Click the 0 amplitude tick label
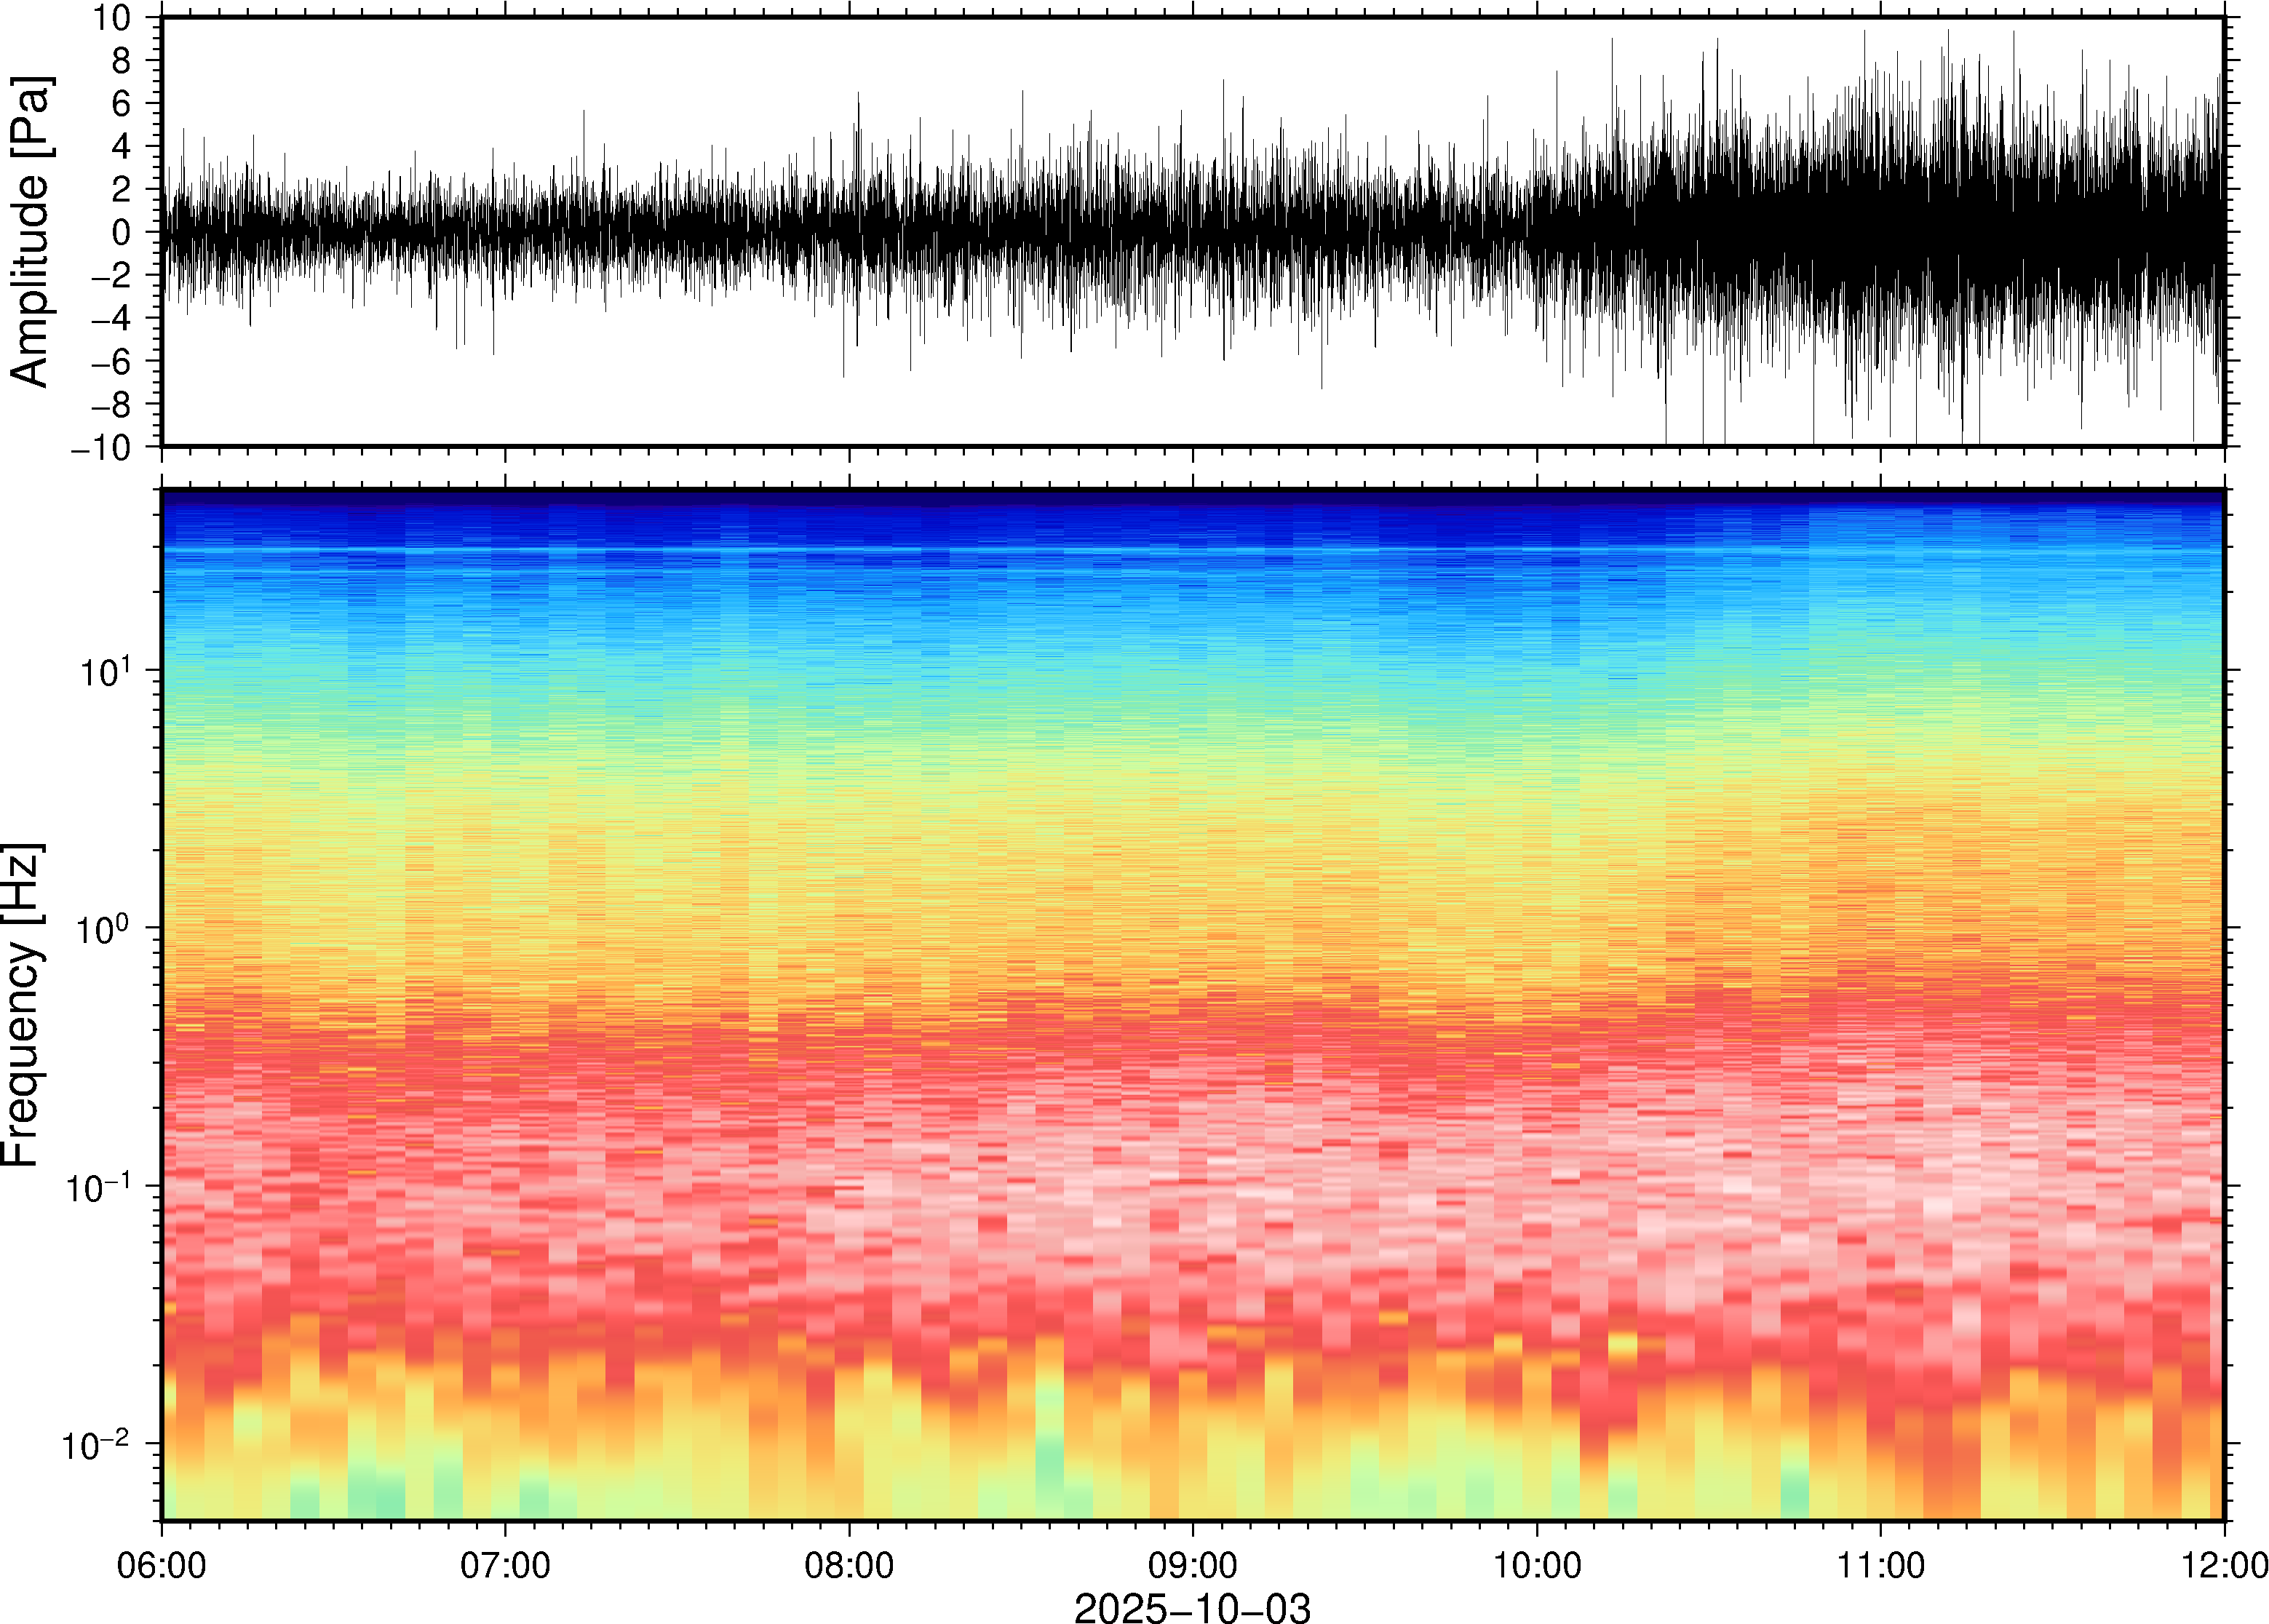 point(121,233)
